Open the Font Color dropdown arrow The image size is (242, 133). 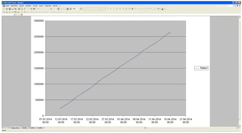click(x=165, y=9)
